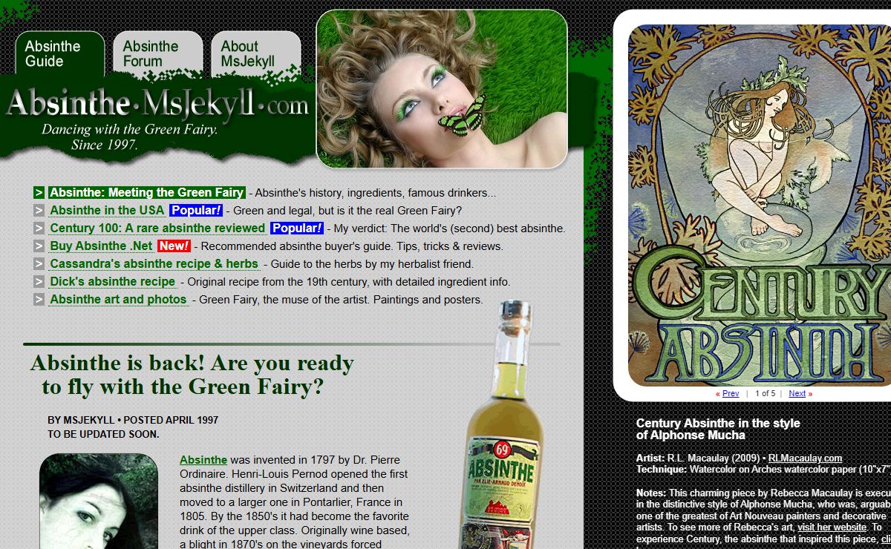891x549 pixels.
Task: Click the arrow icon beside Century 100 review
Action: point(39,229)
